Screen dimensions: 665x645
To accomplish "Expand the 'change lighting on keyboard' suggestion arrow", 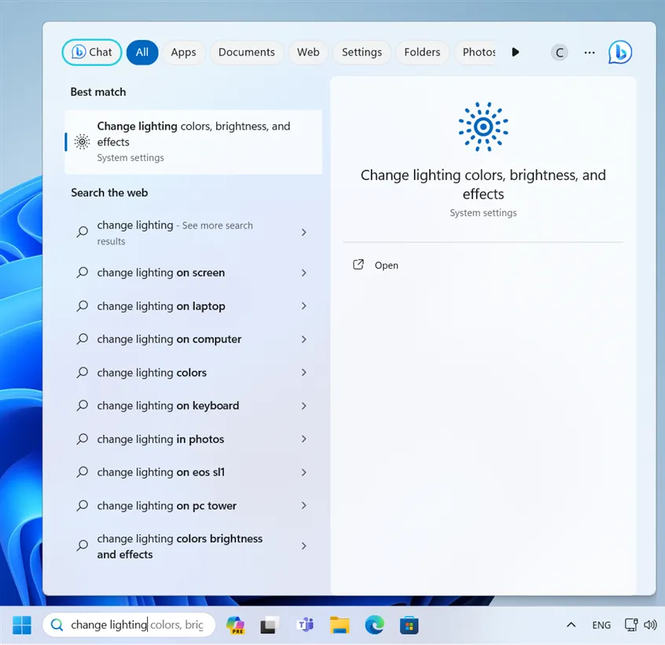I will point(304,406).
